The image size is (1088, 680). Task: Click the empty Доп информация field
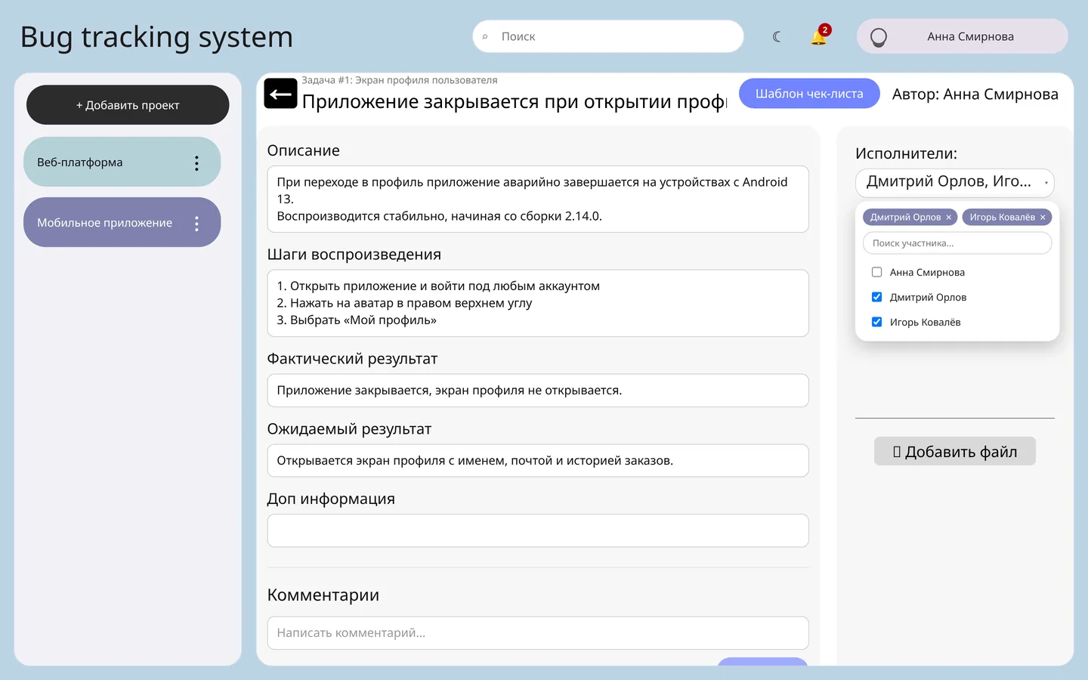click(538, 530)
